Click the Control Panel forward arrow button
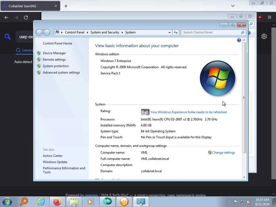Image resolution: width=276 pixels, height=207 pixels. (47, 32)
